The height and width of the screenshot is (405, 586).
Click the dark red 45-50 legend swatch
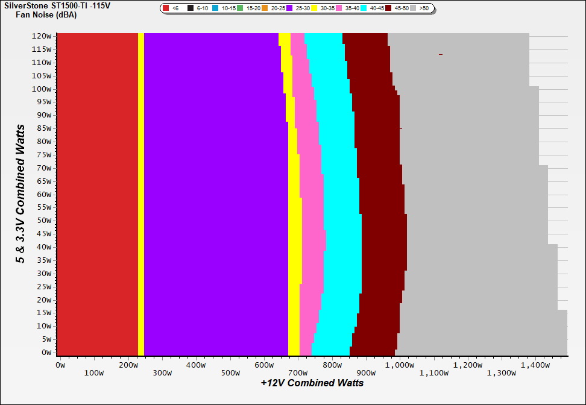(x=389, y=8)
